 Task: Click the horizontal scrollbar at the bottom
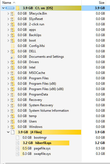(x=57, y=163)
